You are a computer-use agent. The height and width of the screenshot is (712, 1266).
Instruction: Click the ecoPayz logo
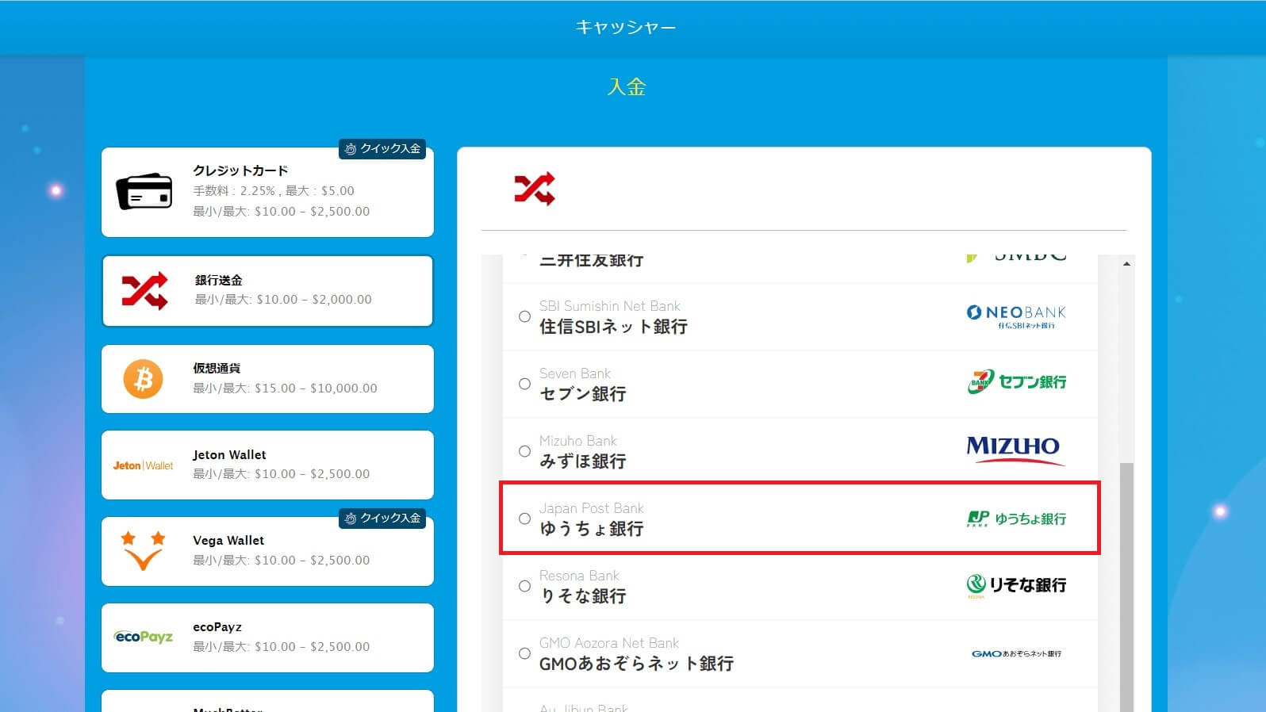(x=144, y=637)
